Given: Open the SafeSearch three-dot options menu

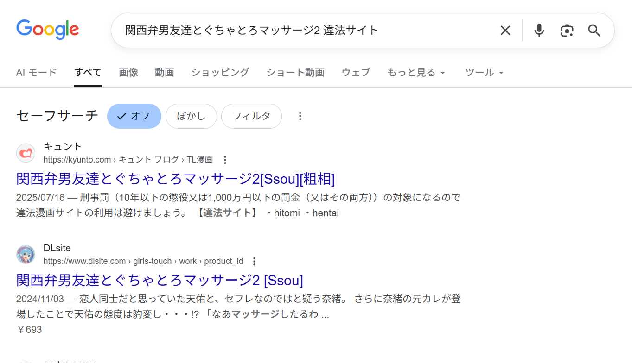Looking at the screenshot, I should pos(300,116).
